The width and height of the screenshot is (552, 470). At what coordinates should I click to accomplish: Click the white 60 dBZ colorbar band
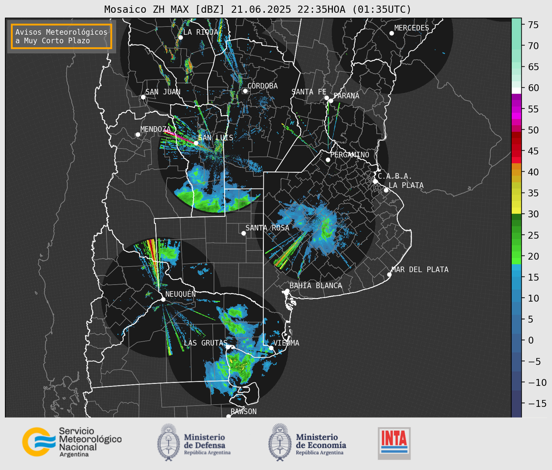(516, 91)
